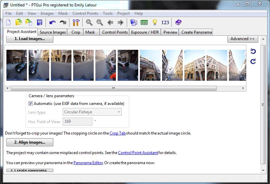Click the 123 numbering transform icon
The image size is (270, 184).
click(165, 23)
